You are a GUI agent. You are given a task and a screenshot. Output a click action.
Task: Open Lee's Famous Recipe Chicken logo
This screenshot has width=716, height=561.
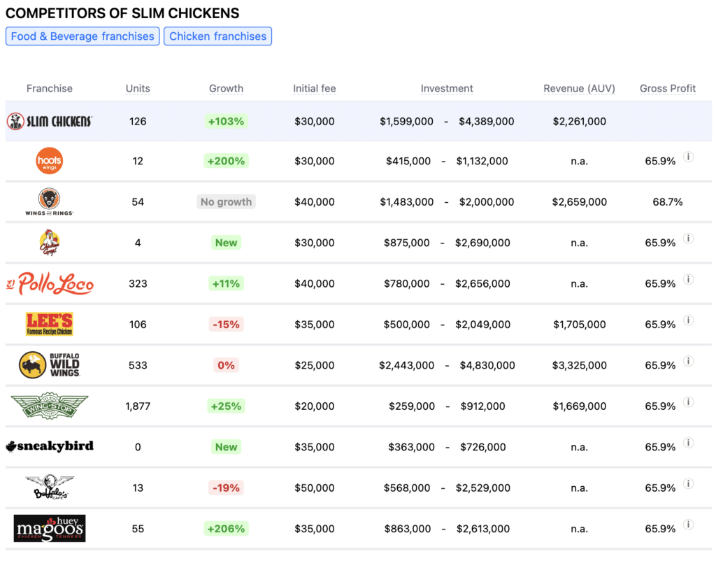[x=50, y=325]
